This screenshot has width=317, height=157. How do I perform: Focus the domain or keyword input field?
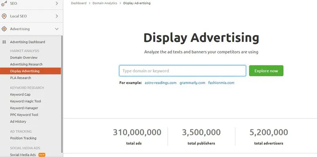[183, 71]
